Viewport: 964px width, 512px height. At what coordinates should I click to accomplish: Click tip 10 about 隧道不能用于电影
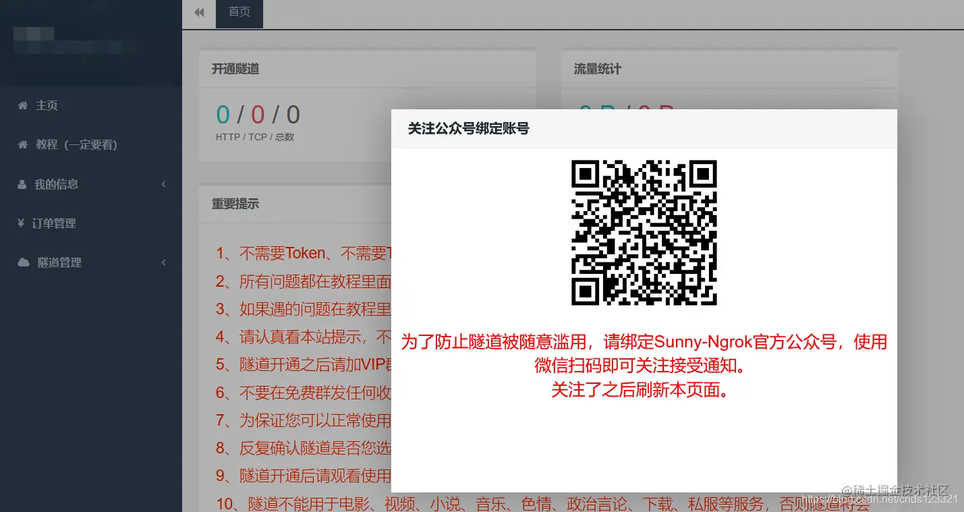click(543, 503)
